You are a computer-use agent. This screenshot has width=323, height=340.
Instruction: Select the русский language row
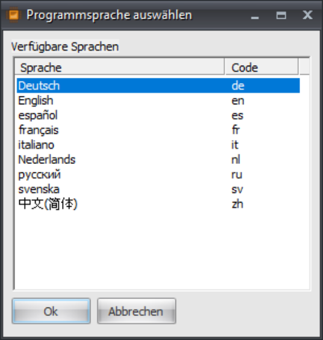pyautogui.click(x=158, y=174)
